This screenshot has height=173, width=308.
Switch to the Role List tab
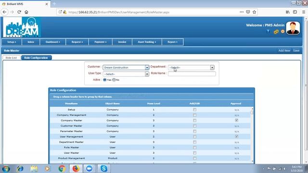[x=11, y=58]
